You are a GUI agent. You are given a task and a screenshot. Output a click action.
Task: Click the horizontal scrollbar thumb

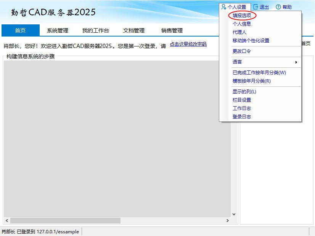(x=65, y=221)
